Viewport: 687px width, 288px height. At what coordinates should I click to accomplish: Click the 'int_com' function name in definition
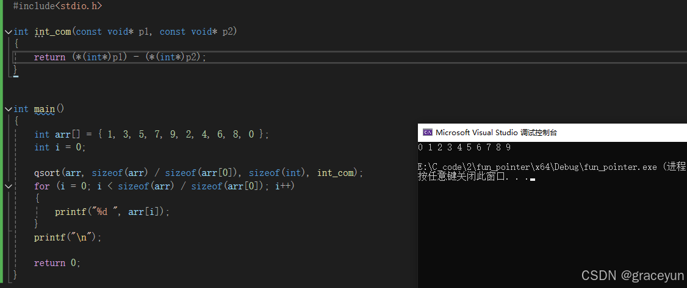52,32
